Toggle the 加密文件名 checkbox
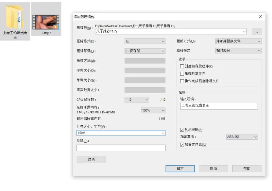Screen dimensions: 272x191 click(x=182, y=145)
